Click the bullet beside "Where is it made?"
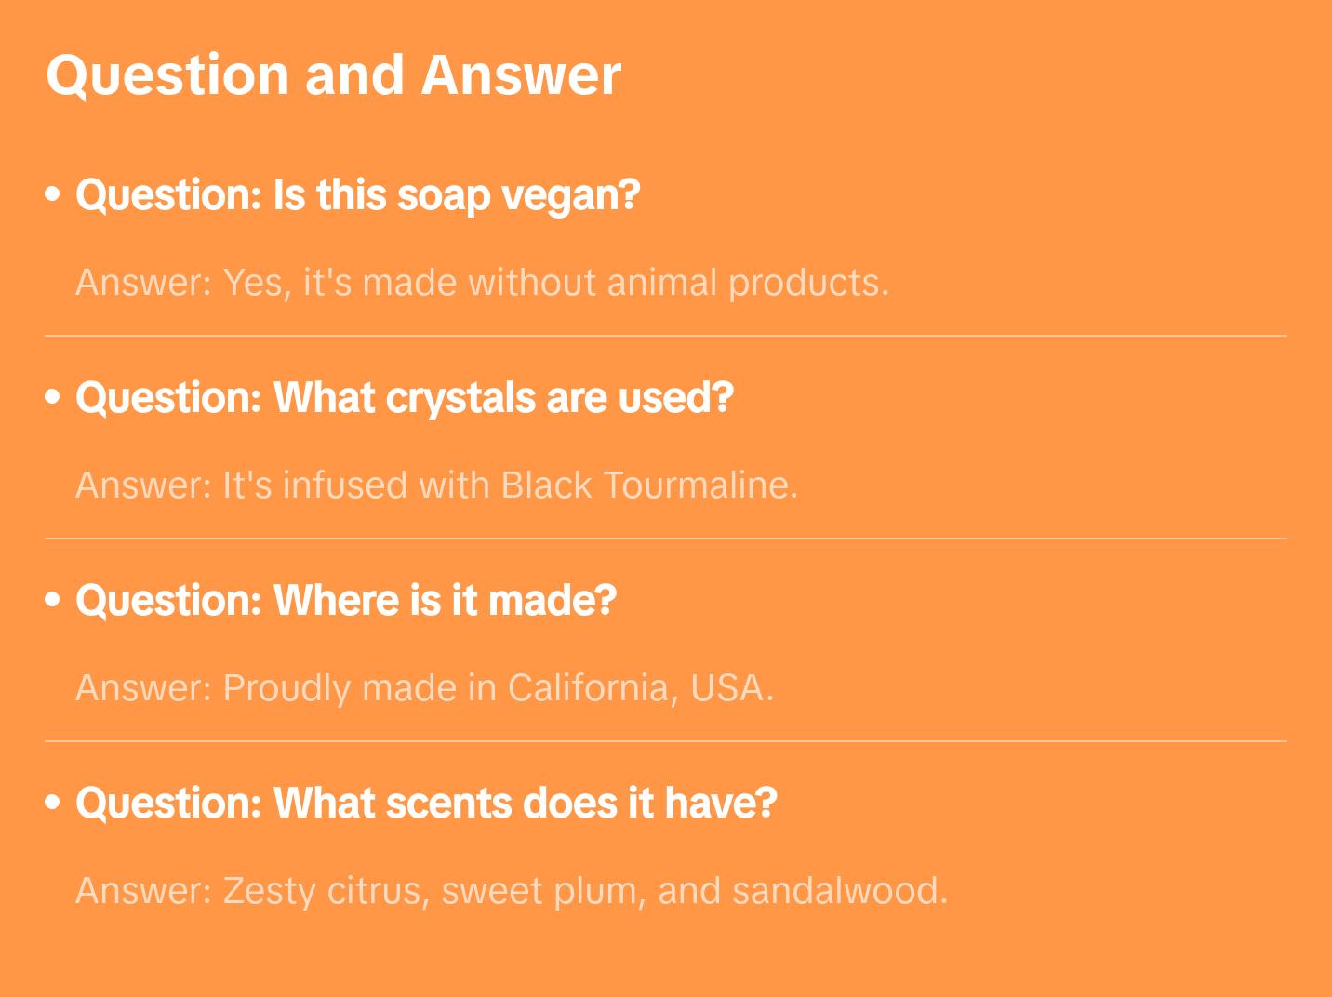 click(53, 601)
